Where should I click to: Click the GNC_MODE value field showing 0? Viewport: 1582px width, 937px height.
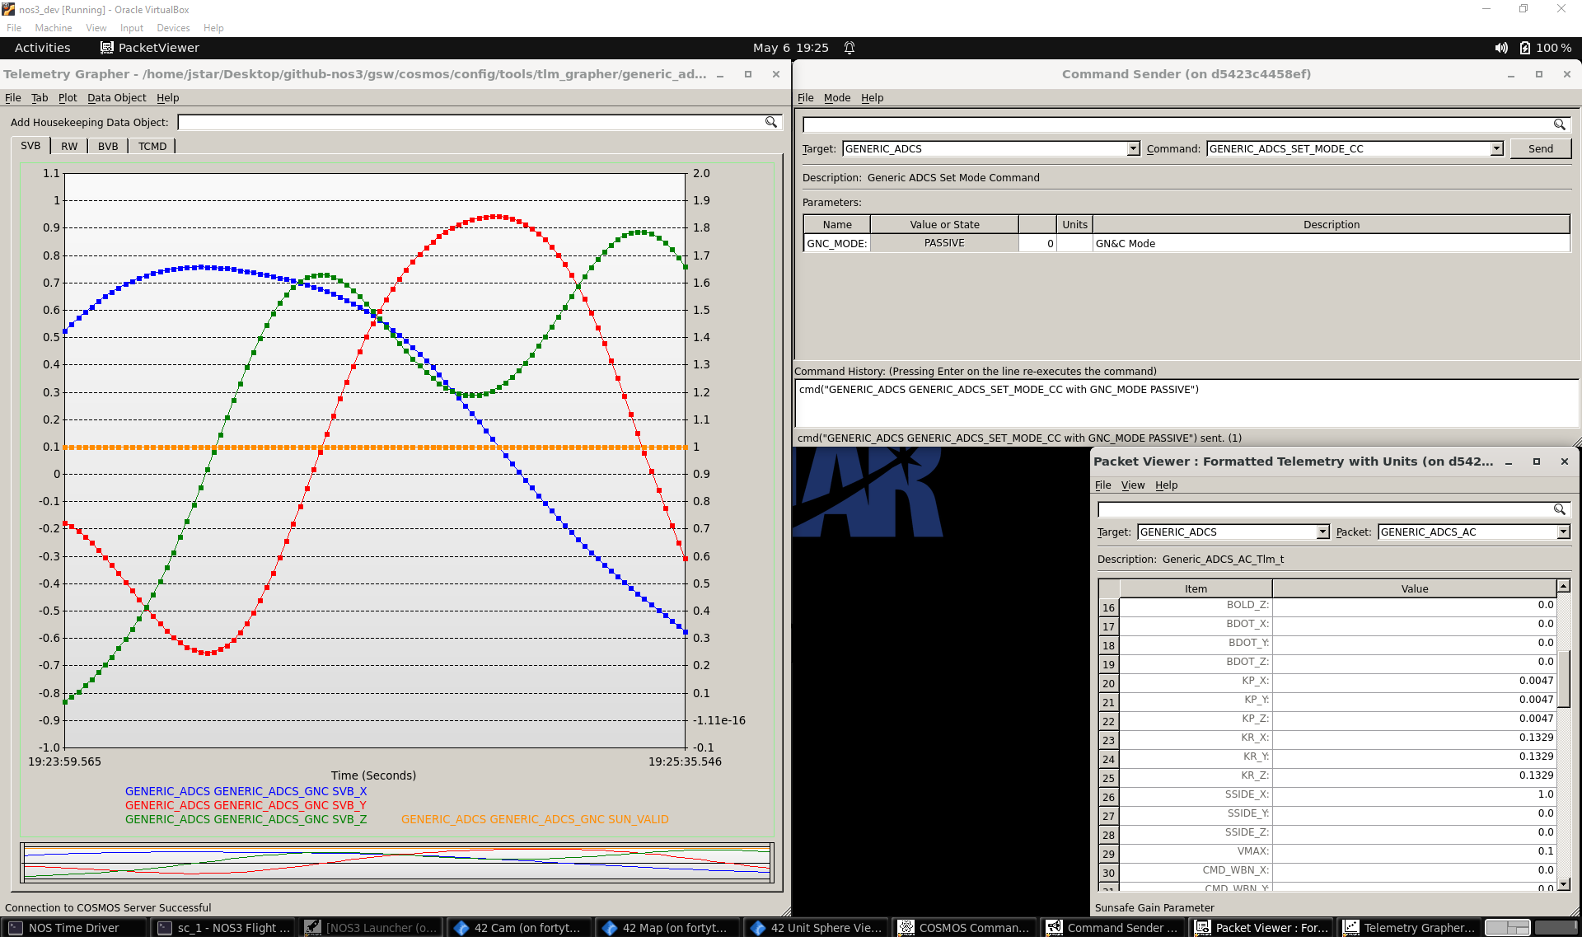click(x=1037, y=243)
